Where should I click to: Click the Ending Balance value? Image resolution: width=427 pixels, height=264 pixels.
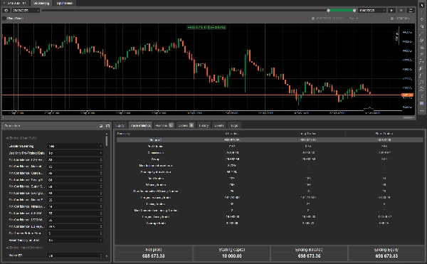pyautogui.click(x=309, y=256)
